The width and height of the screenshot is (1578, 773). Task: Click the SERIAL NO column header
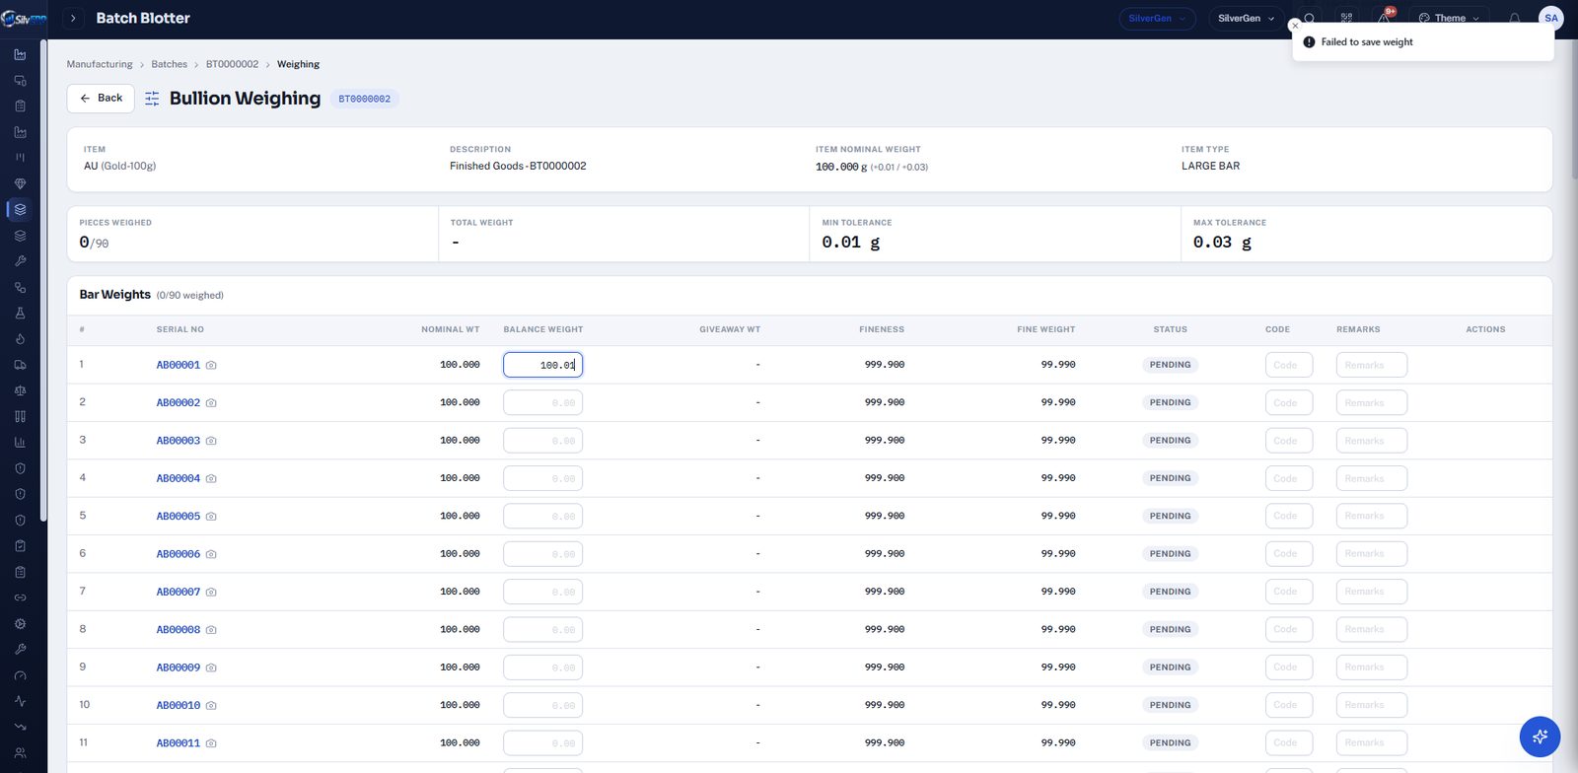pos(180,329)
